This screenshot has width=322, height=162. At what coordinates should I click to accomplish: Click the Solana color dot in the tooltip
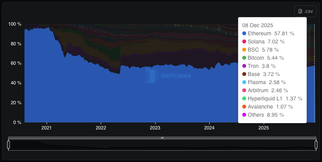tap(244, 41)
